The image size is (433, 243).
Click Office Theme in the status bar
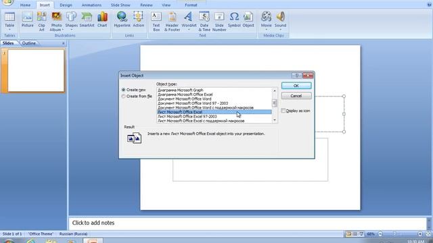click(x=41, y=234)
